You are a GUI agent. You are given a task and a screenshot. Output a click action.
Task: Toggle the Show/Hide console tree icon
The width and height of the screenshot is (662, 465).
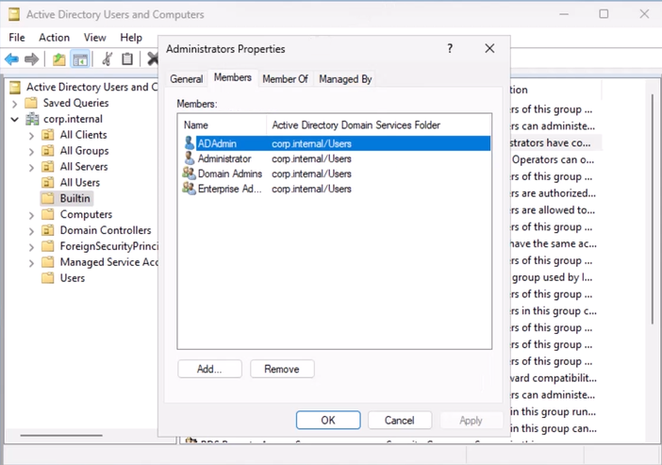click(x=80, y=59)
